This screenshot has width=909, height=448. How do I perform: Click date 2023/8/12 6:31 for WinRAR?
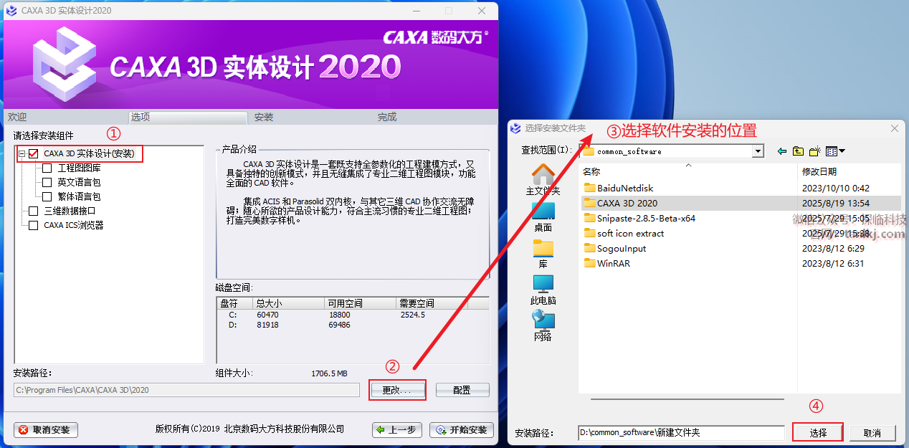click(833, 263)
